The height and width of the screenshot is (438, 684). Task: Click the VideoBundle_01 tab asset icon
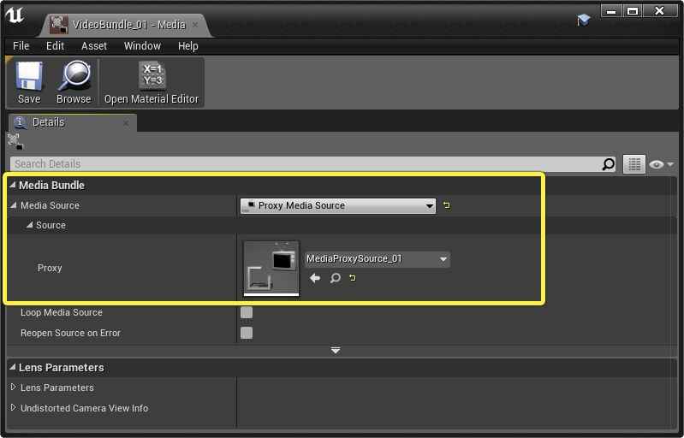tap(59, 25)
